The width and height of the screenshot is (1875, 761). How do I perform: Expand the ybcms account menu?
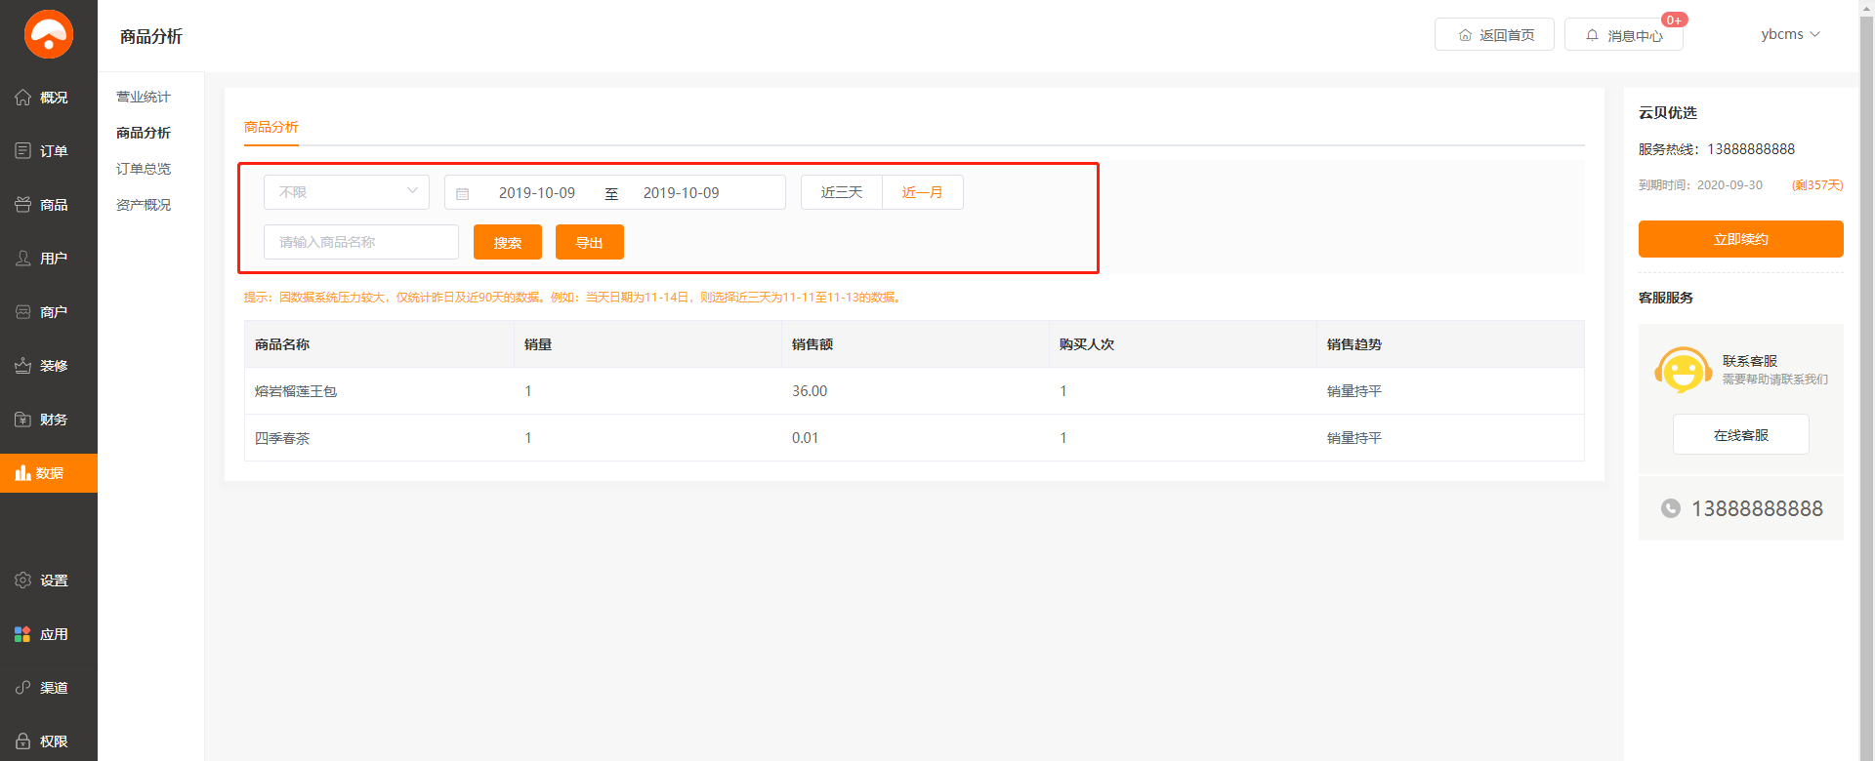click(x=1790, y=34)
